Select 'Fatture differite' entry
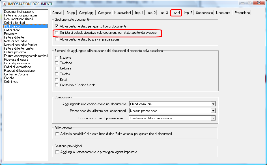Viewport: 267px width, 165px height. click(25, 37)
